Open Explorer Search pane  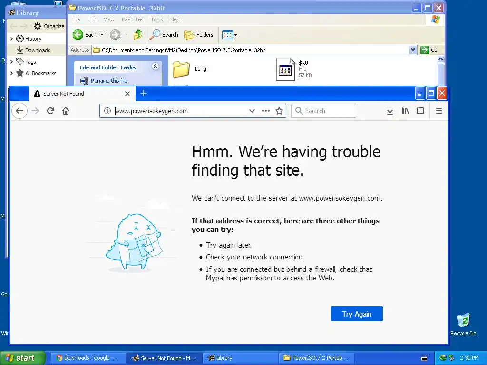pyautogui.click(x=164, y=35)
